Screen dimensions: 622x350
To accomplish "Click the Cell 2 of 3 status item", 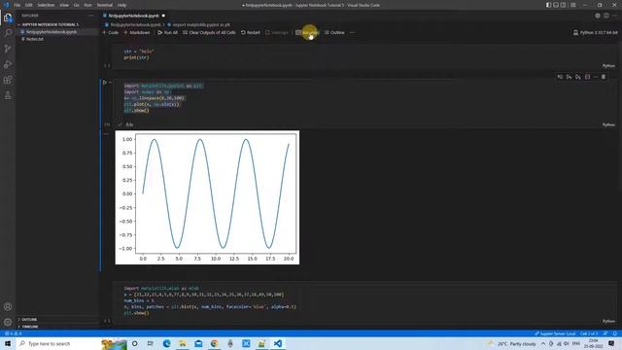I will (x=589, y=333).
